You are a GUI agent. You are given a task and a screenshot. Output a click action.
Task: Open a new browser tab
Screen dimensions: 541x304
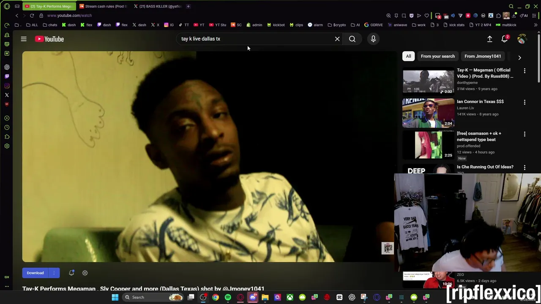188,6
